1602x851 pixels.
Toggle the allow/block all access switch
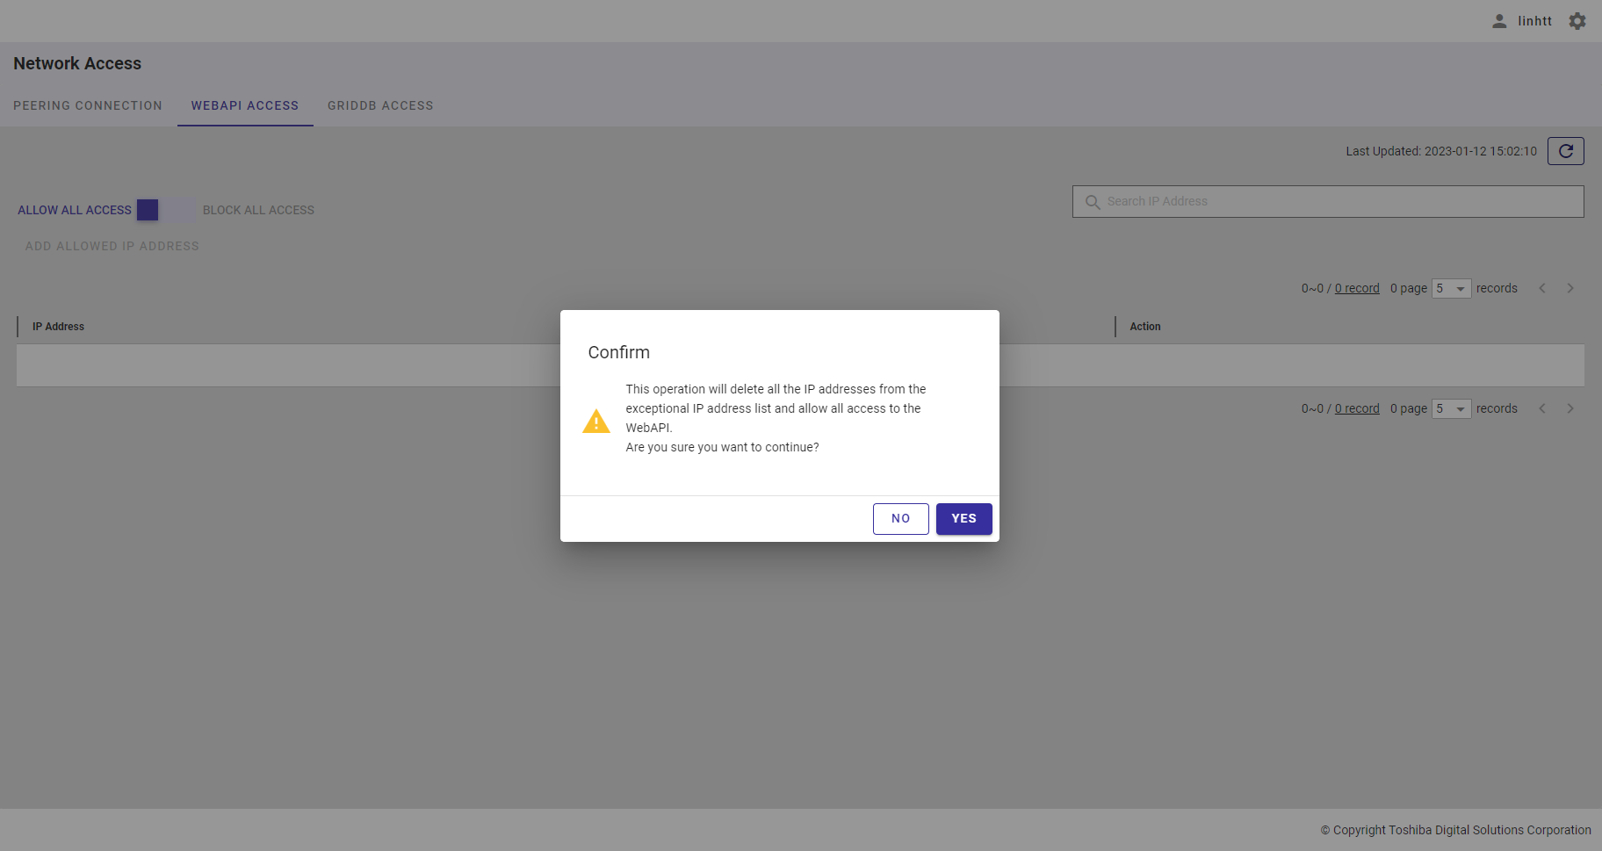tap(166, 210)
